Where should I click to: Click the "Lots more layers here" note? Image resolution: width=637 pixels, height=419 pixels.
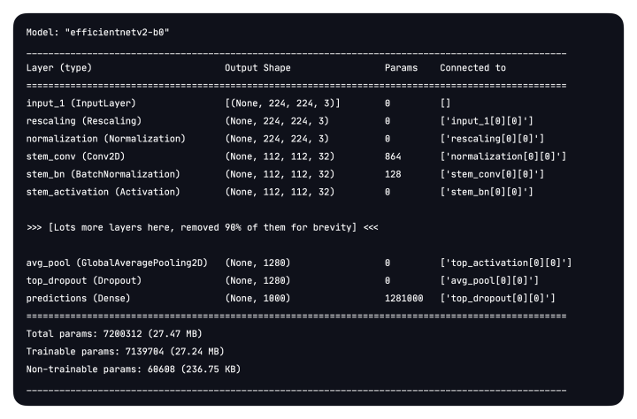click(x=202, y=227)
